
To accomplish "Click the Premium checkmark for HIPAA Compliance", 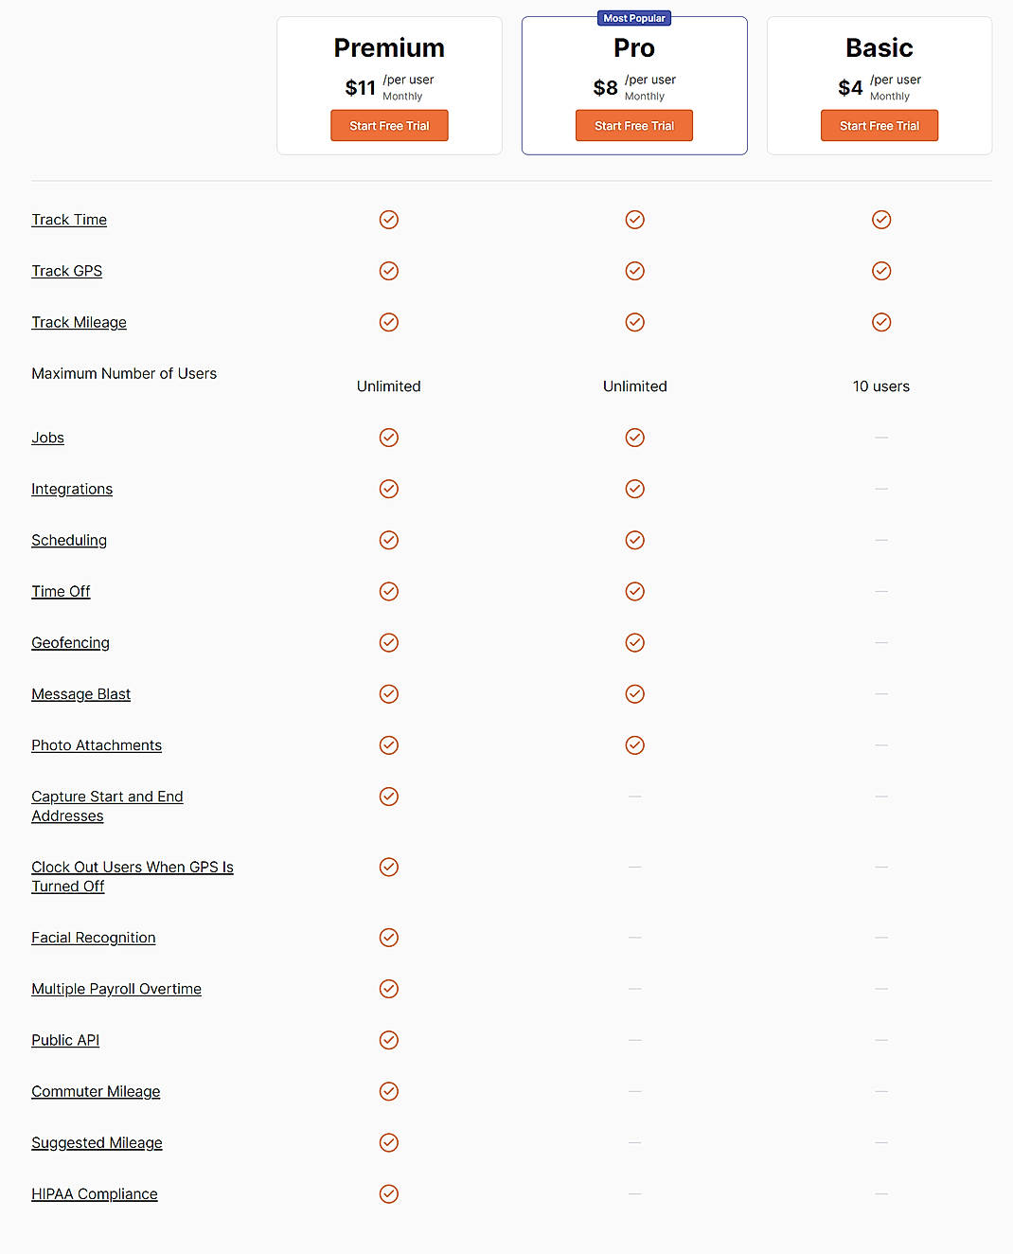I will (x=389, y=1193).
